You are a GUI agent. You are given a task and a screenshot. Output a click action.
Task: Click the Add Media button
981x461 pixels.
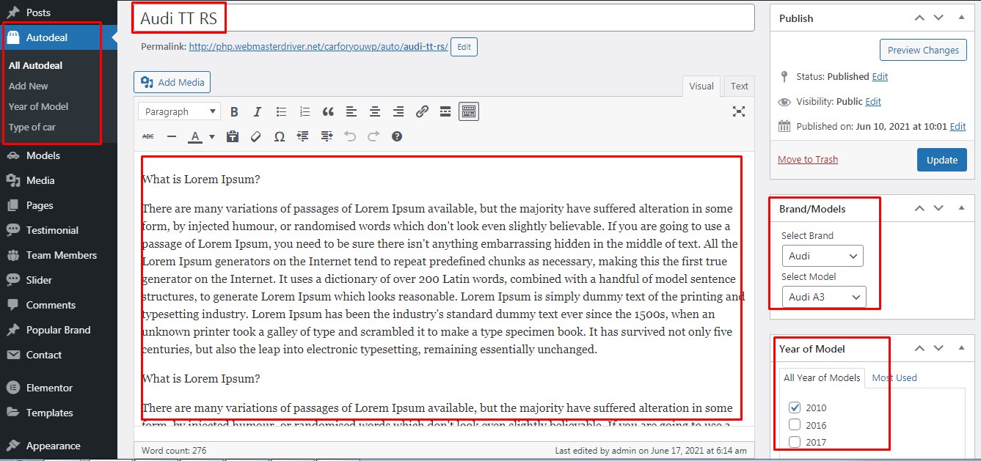[172, 82]
